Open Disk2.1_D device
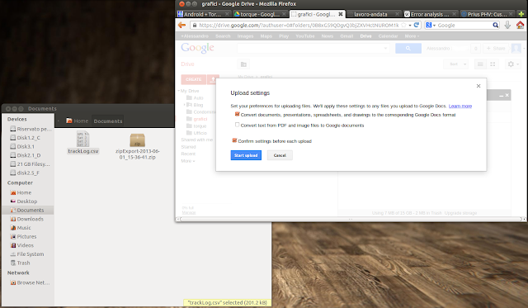Screen dimensions: 528x308 (26, 155)
